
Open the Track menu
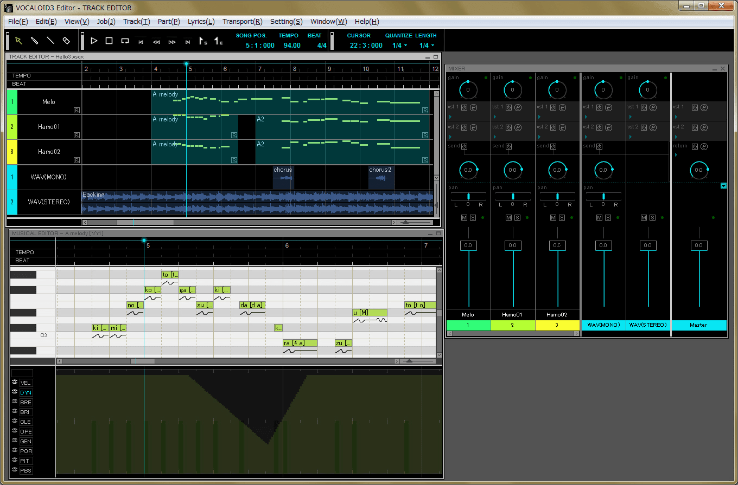coord(137,22)
